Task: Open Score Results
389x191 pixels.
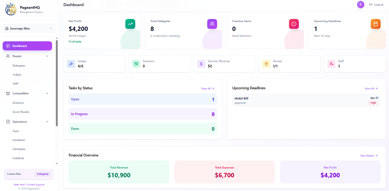Action: click(21, 112)
